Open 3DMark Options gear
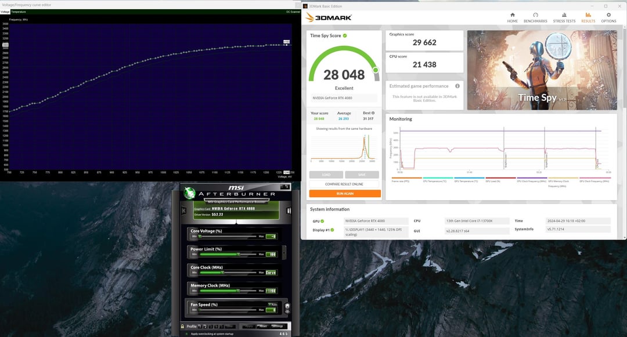627x337 pixels. (608, 18)
